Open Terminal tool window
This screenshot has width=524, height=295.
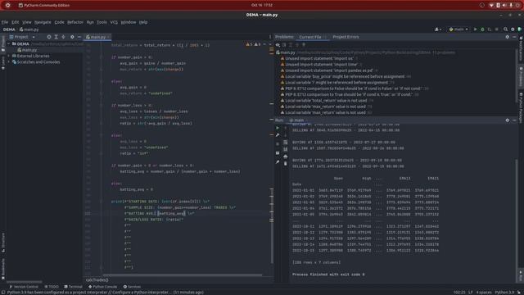(x=73, y=287)
